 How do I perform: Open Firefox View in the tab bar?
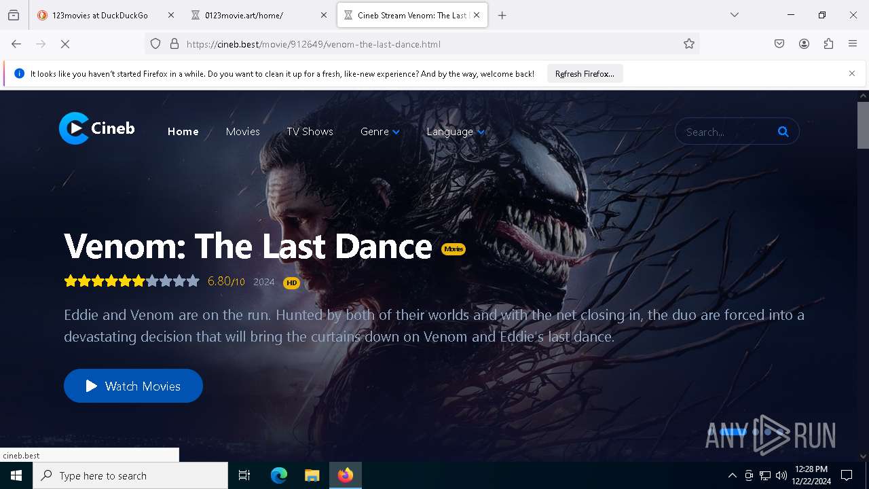pos(14,15)
